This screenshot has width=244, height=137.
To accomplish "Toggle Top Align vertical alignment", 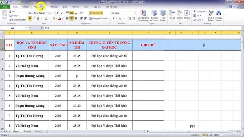I will tap(67, 13).
